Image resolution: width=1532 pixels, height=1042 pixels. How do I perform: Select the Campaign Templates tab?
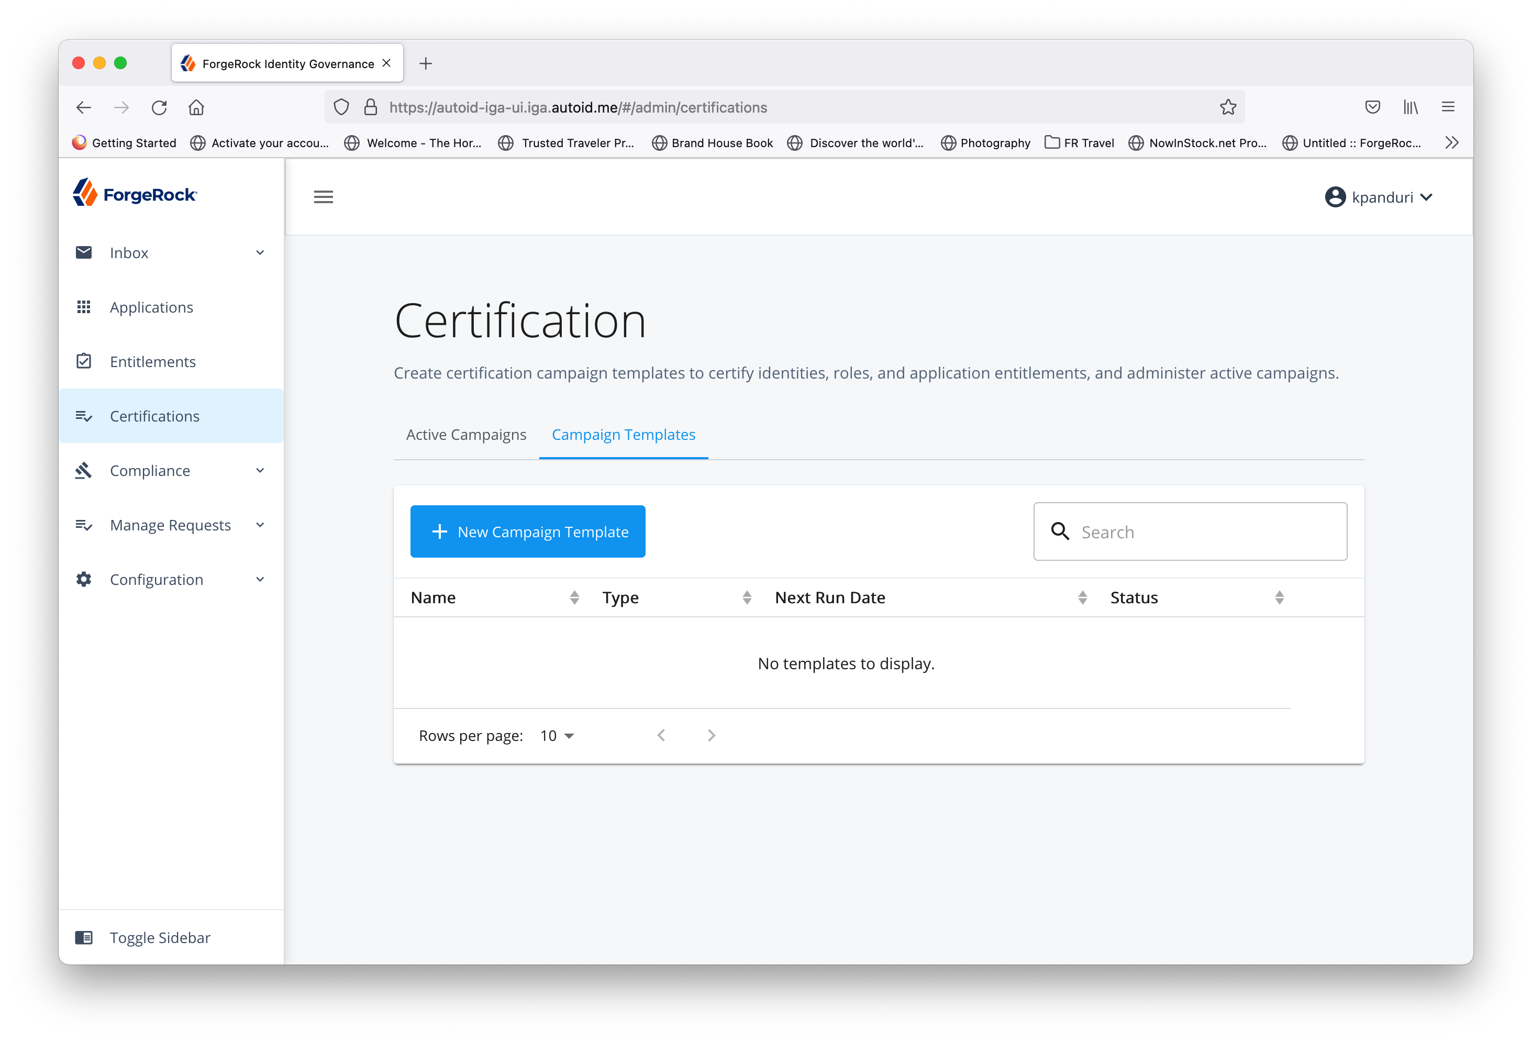pos(623,435)
